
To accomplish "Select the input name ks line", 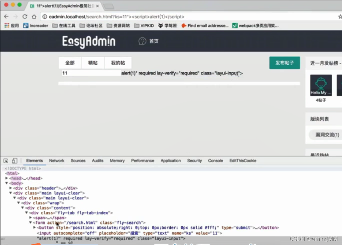I will [x=129, y=233].
